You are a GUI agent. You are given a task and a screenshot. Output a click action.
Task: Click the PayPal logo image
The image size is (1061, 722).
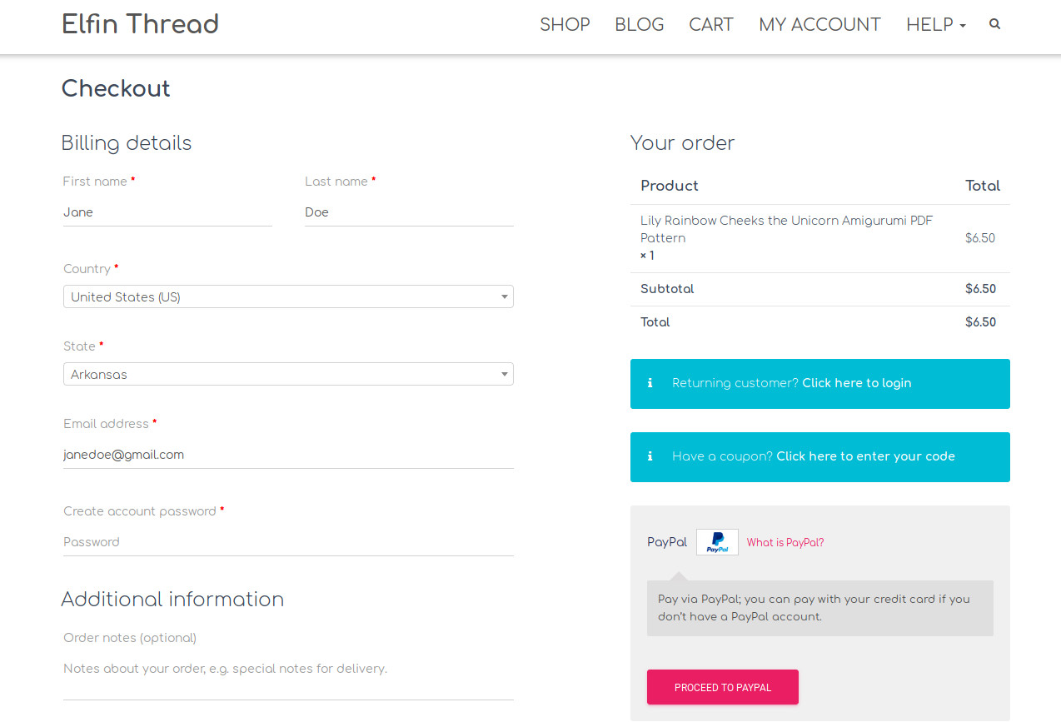[717, 542]
